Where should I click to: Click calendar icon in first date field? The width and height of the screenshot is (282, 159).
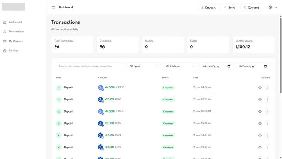click(229, 66)
